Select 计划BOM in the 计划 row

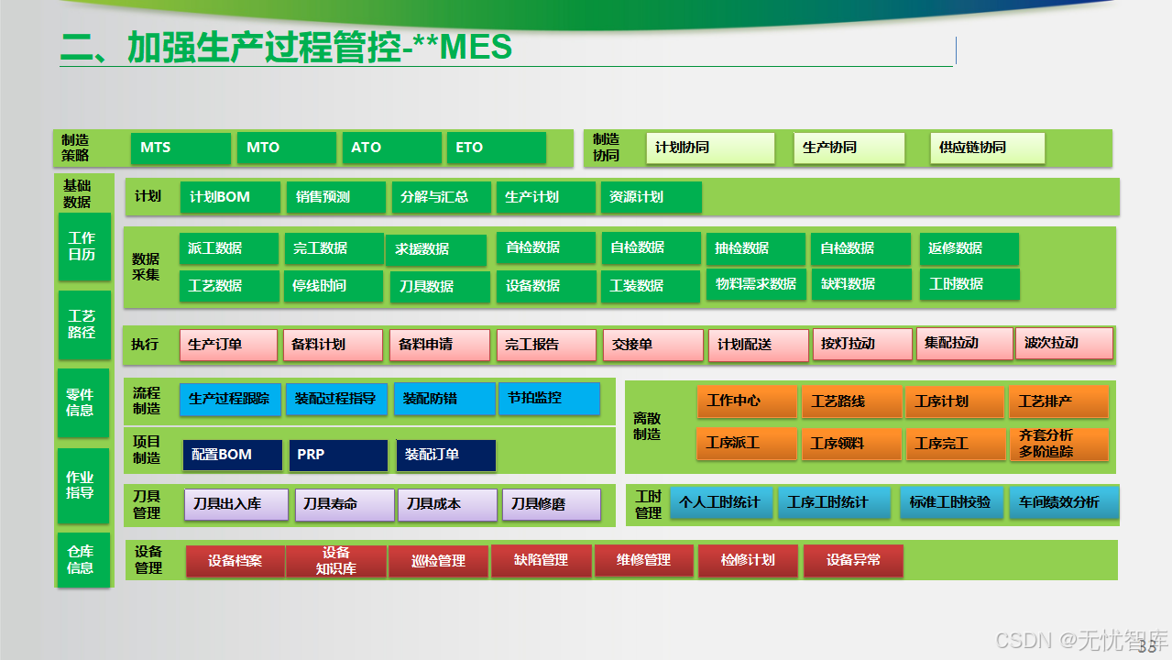pyautogui.click(x=230, y=197)
